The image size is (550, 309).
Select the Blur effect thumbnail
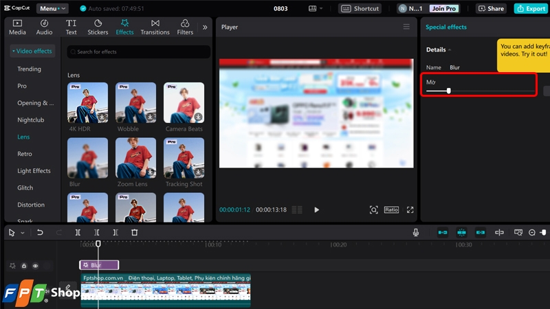(x=88, y=158)
